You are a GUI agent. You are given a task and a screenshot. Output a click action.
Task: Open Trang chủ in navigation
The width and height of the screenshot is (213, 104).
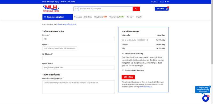pyautogui.click(x=78, y=17)
